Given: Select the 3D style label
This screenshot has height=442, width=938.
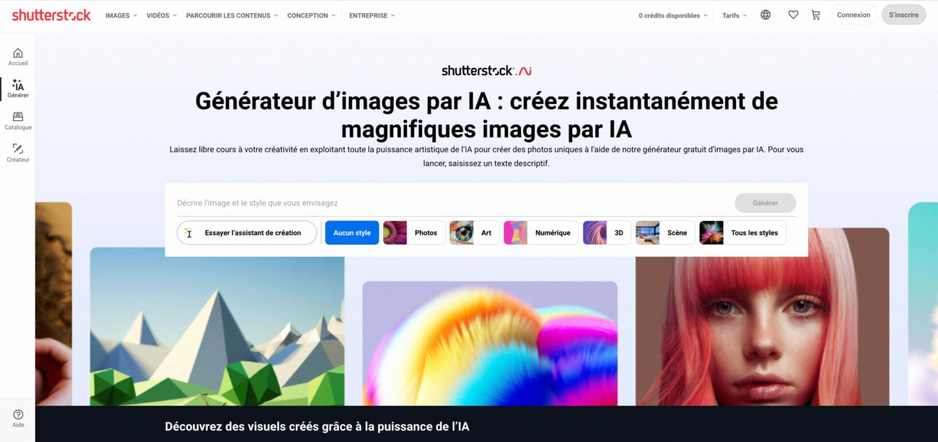Looking at the screenshot, I should pyautogui.click(x=619, y=233).
